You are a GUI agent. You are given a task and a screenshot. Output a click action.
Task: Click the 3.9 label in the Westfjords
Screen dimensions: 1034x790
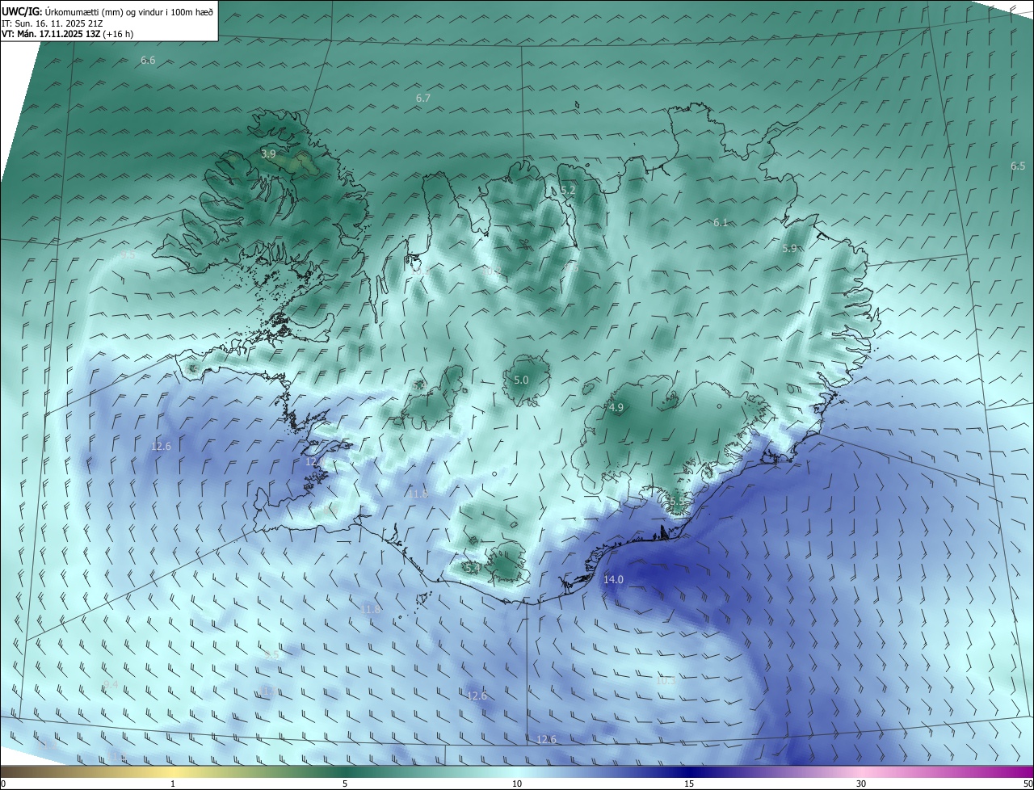269,153
